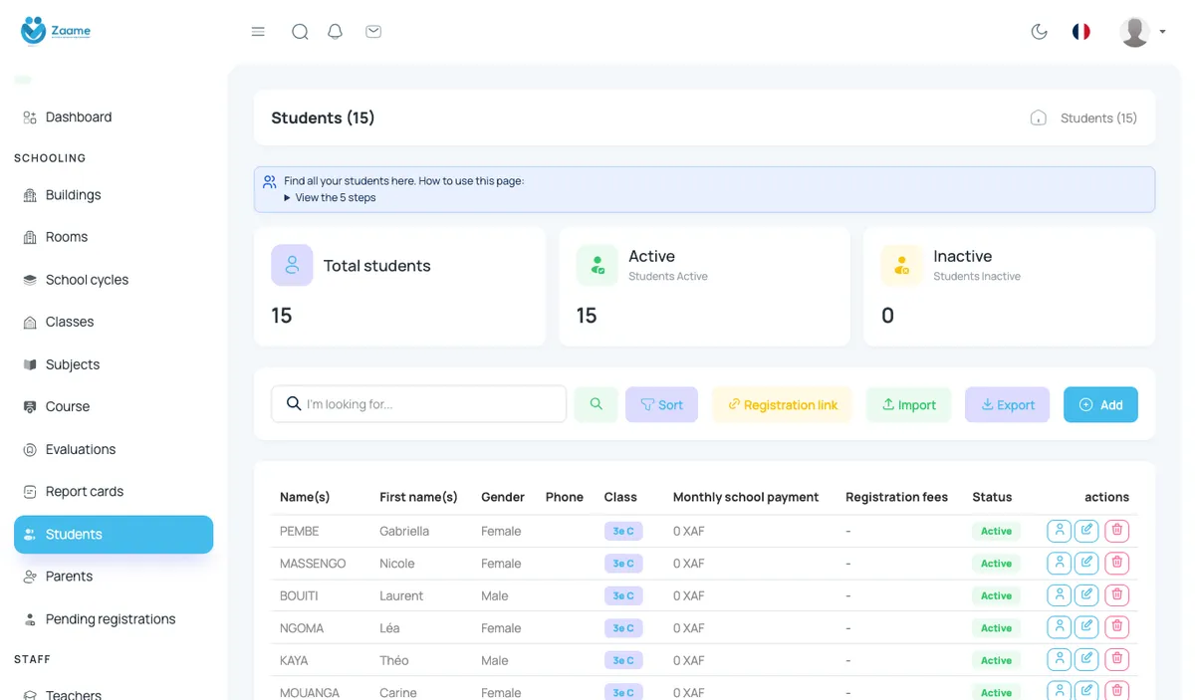Open the top bar search icon
Image resolution: width=1195 pixels, height=700 pixels.
pos(300,32)
